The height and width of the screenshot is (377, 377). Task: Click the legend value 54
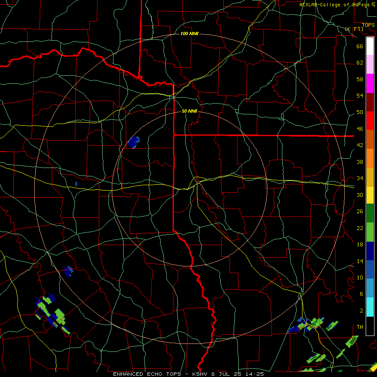pos(360,96)
